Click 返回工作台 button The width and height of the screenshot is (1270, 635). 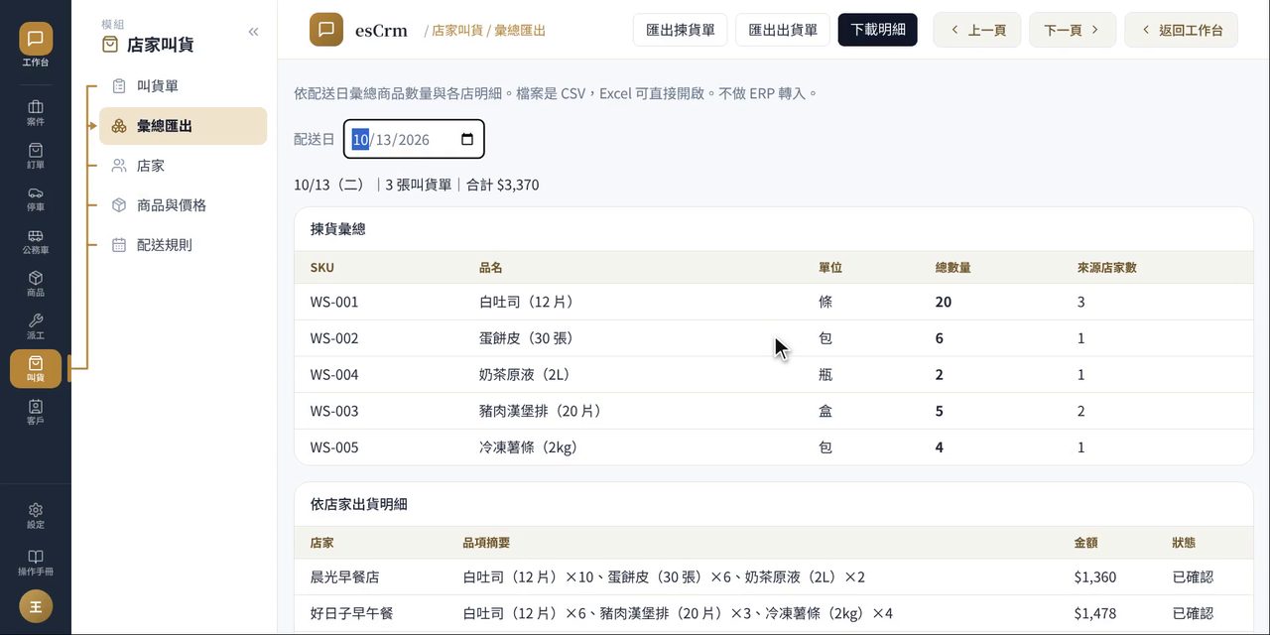tap(1181, 30)
